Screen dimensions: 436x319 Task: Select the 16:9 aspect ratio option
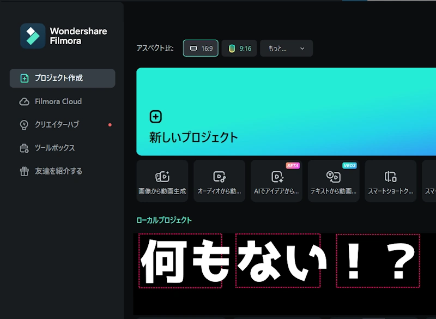click(200, 48)
